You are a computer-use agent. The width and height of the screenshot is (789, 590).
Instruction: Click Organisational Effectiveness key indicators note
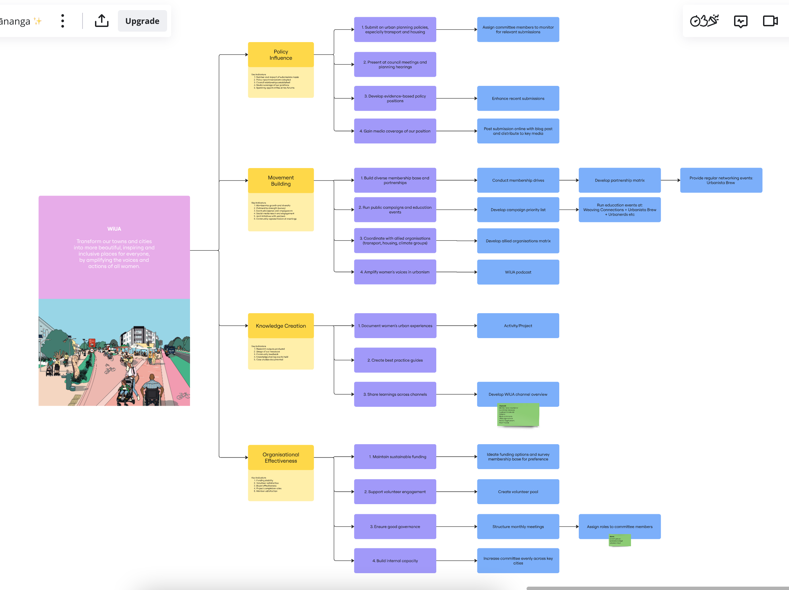coord(281,485)
